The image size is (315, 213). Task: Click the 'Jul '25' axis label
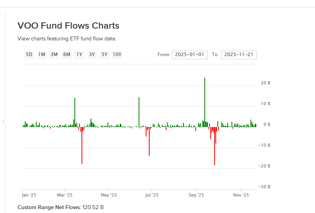152,195
